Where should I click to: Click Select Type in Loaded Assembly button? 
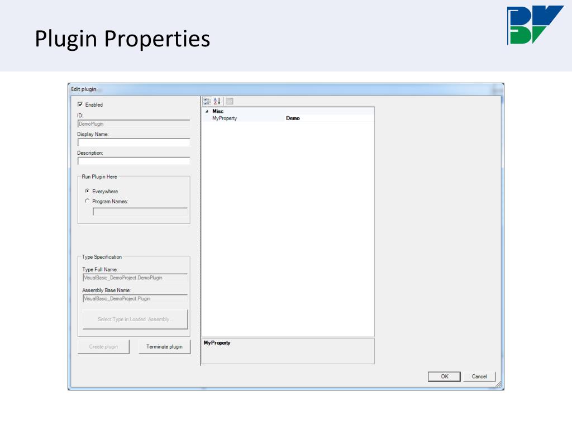pos(135,319)
